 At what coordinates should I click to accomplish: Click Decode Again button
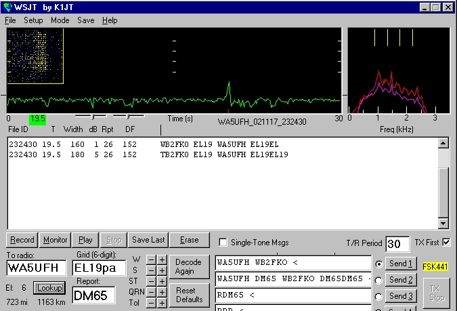pyautogui.click(x=189, y=267)
